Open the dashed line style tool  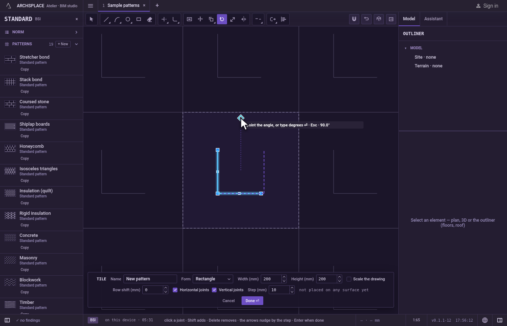[258, 19]
